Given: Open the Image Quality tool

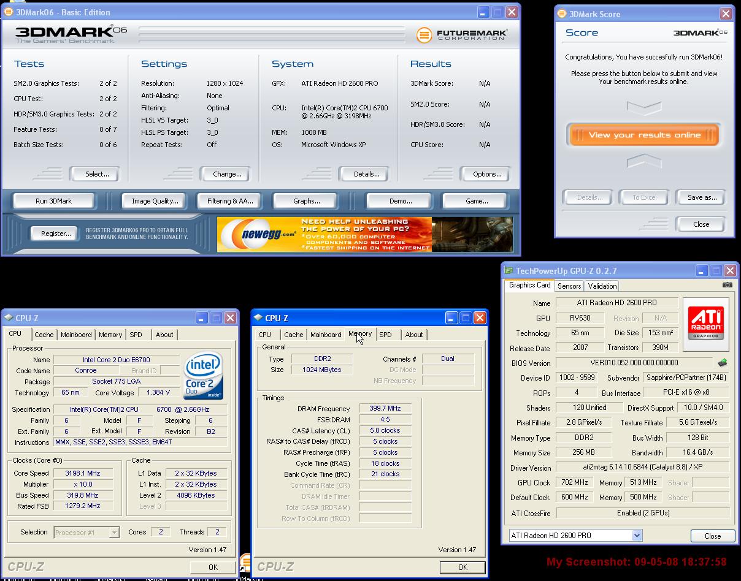Looking at the screenshot, I should (155, 201).
